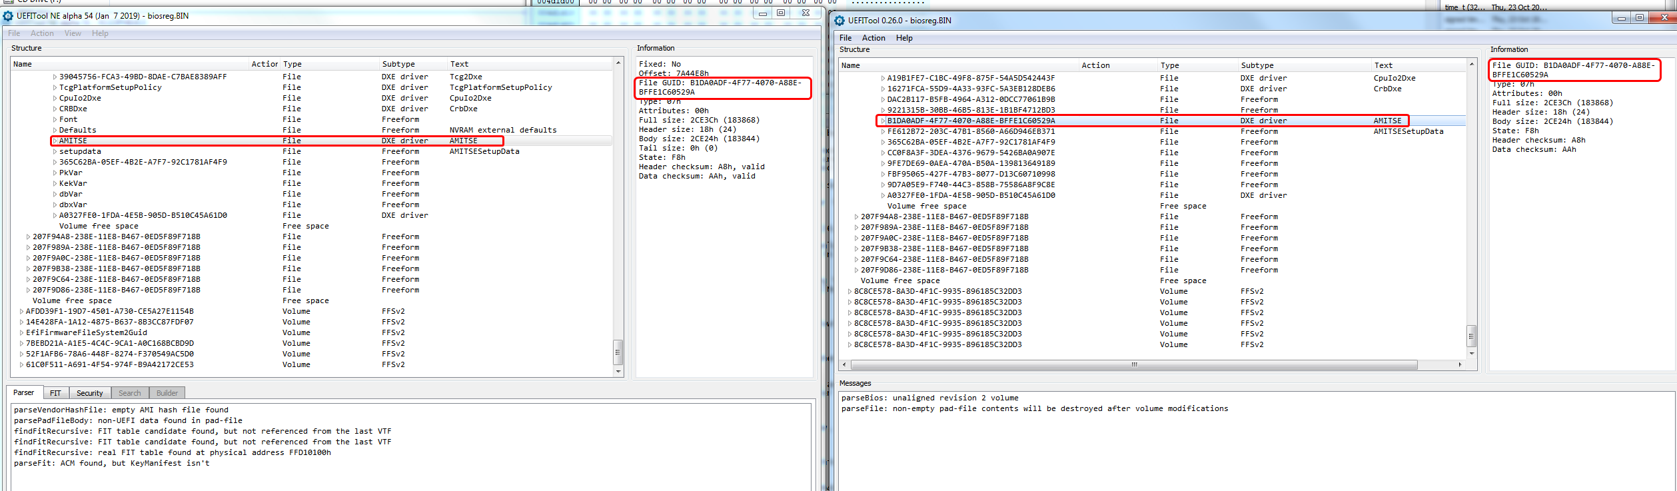
Task: Sort by Name column in left structure
Action: point(130,64)
